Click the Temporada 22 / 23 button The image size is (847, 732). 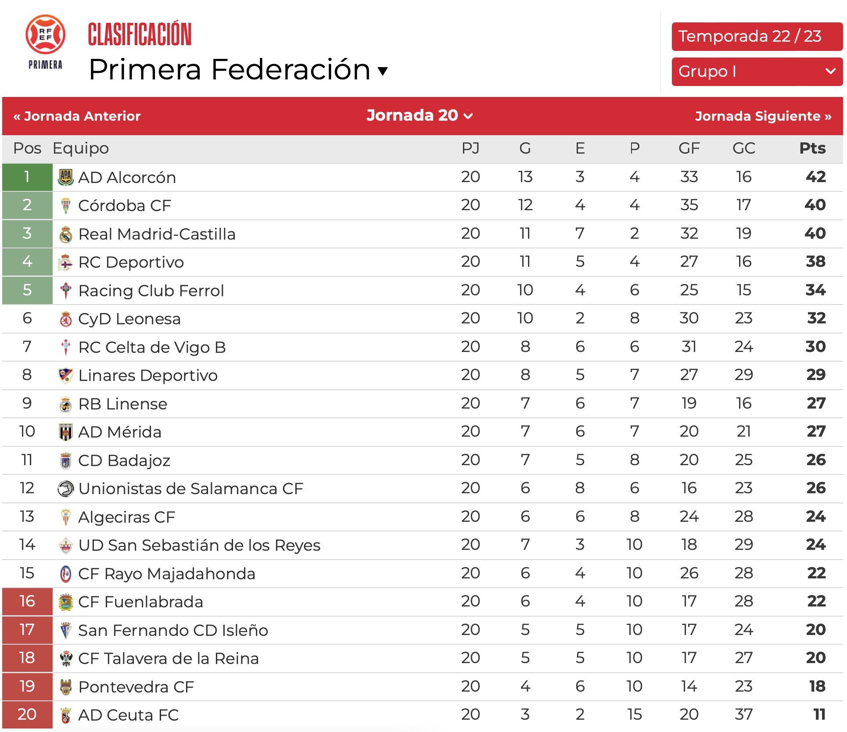[757, 36]
